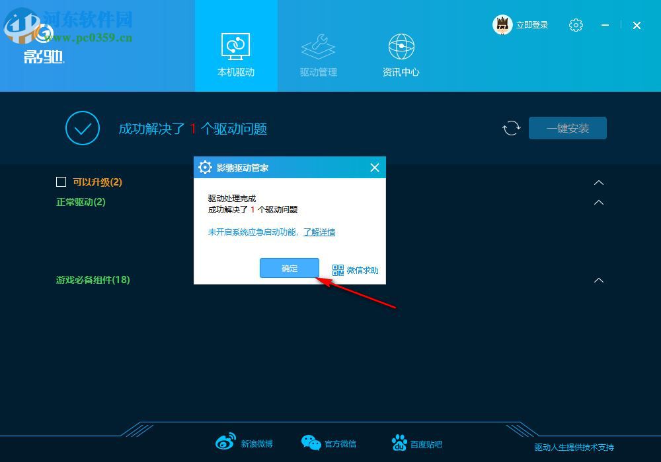Click the top chevron beside 可以升级 list
Screen dimensions: 661x462
(x=598, y=183)
